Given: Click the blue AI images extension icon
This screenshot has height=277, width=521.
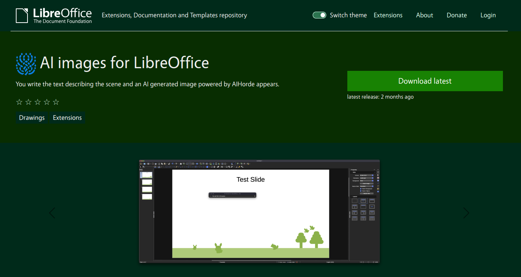Looking at the screenshot, I should (26, 64).
